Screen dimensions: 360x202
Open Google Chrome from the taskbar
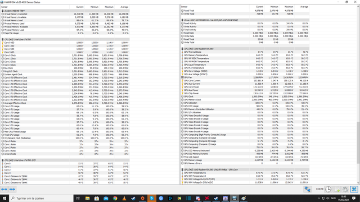(x=115, y=198)
